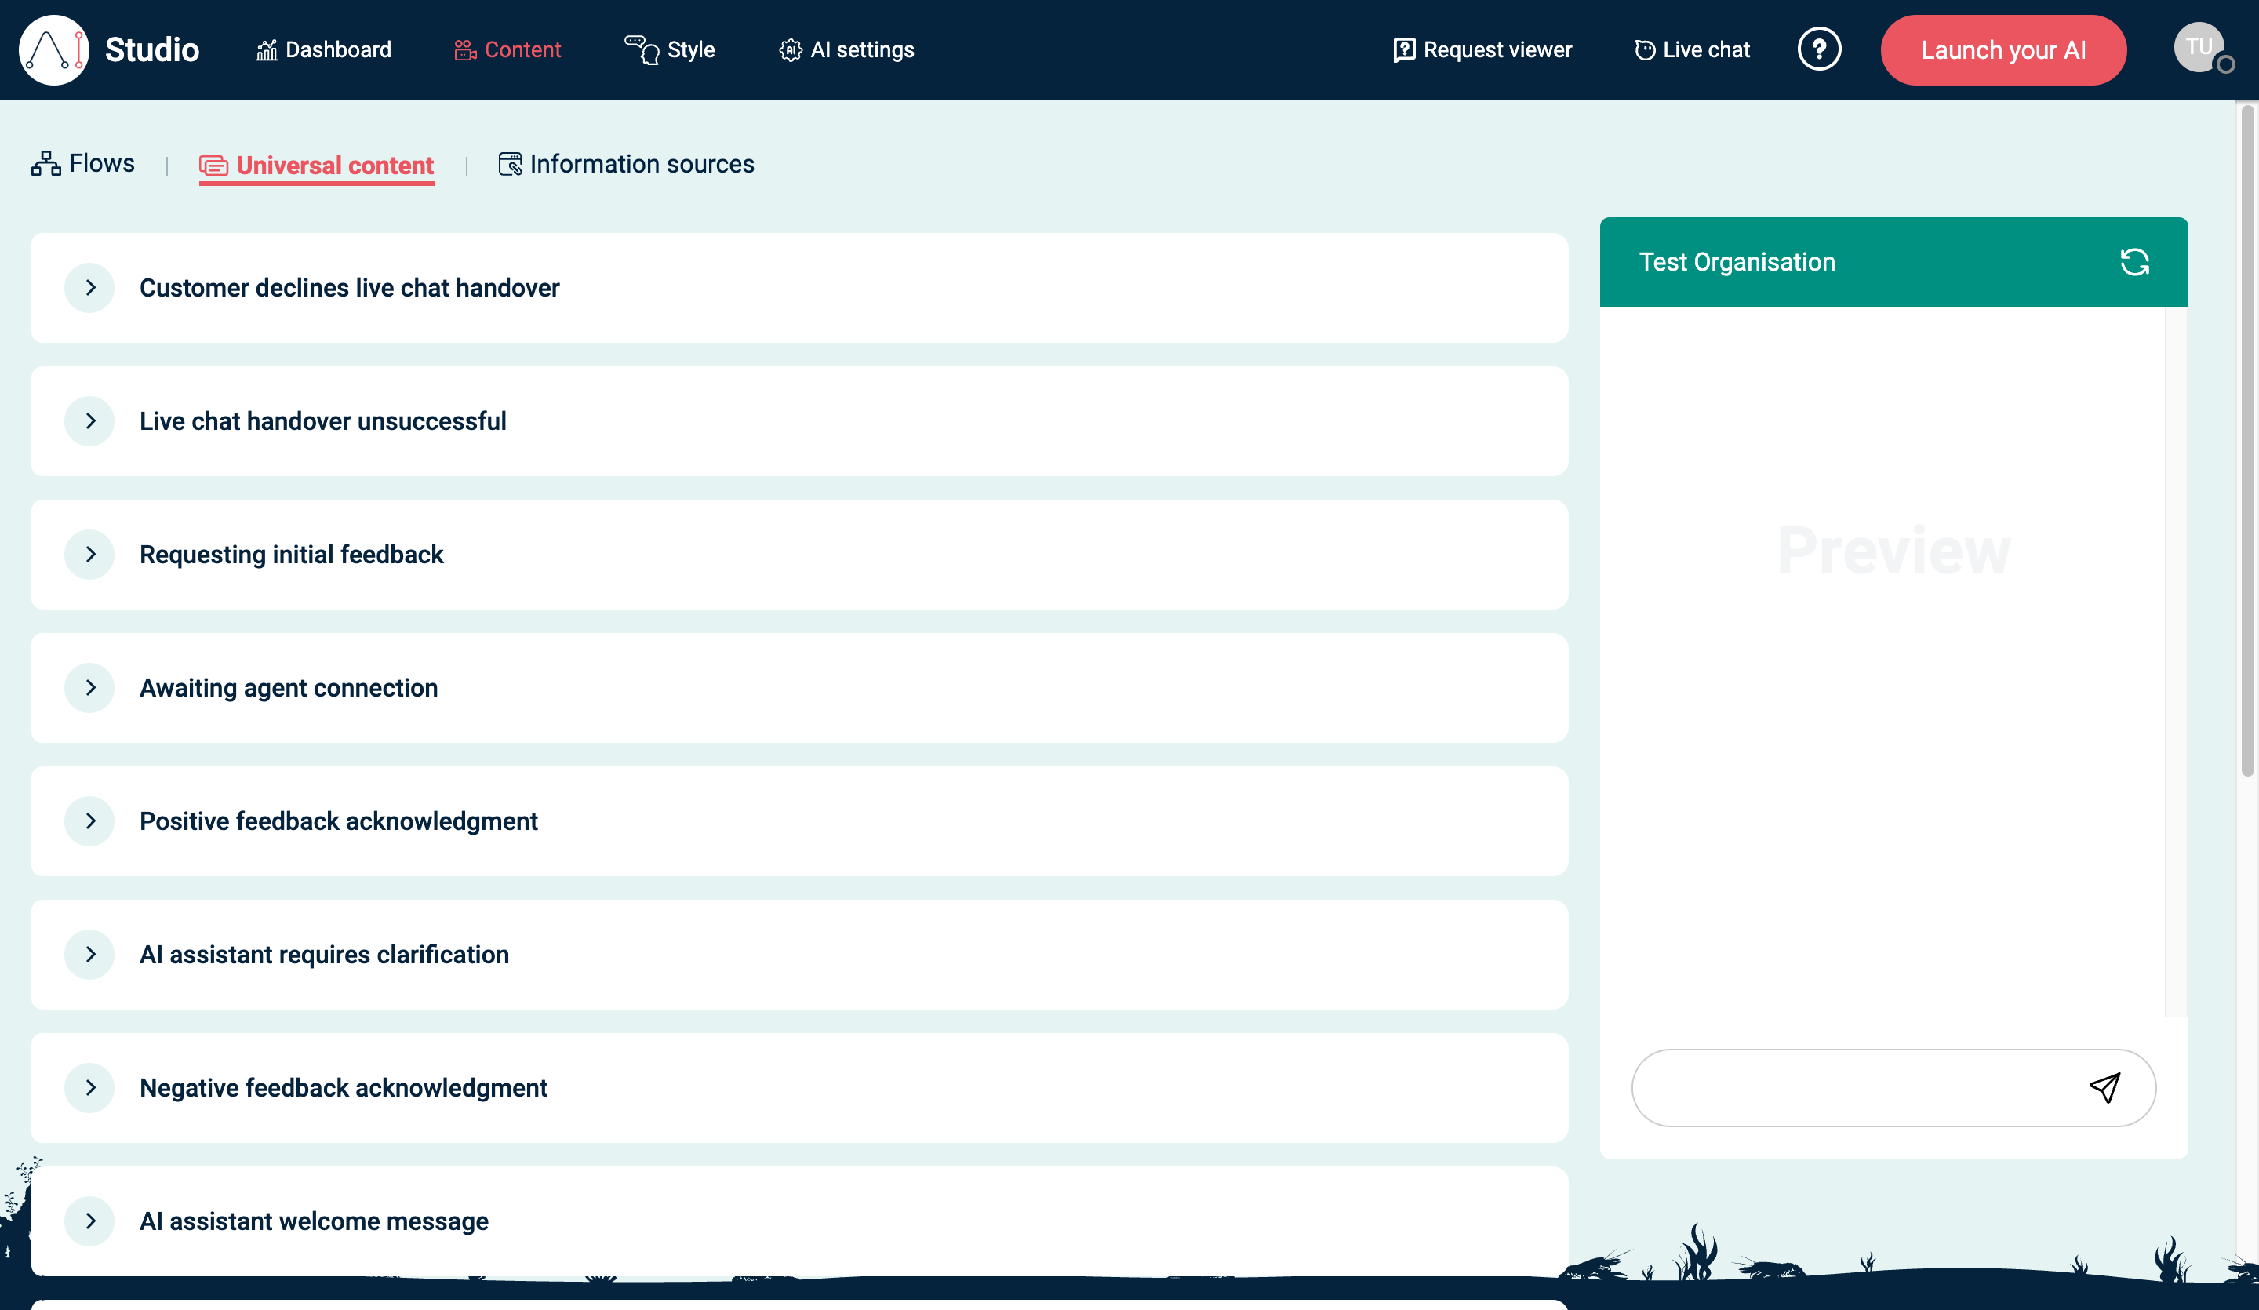Expand Awaiting agent connection row
Screen dimensions: 2259x1310
(89, 688)
